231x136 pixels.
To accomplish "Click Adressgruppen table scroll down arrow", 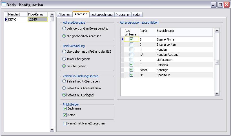I will 217,93.
